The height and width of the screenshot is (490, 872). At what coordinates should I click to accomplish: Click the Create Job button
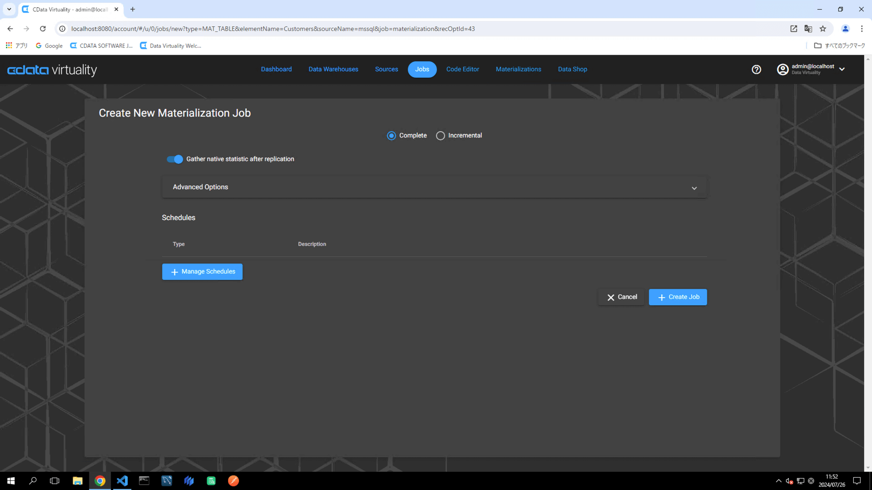point(678,297)
